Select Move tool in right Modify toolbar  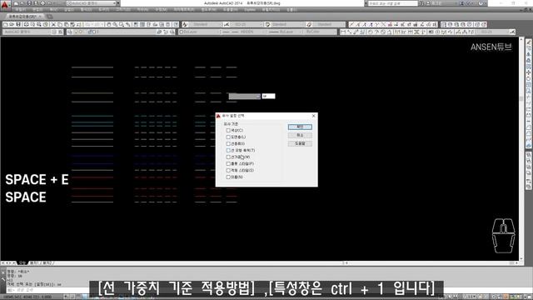[x=529, y=72]
